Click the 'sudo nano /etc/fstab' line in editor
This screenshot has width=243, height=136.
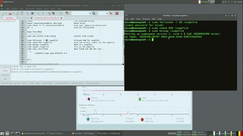pos(38,49)
